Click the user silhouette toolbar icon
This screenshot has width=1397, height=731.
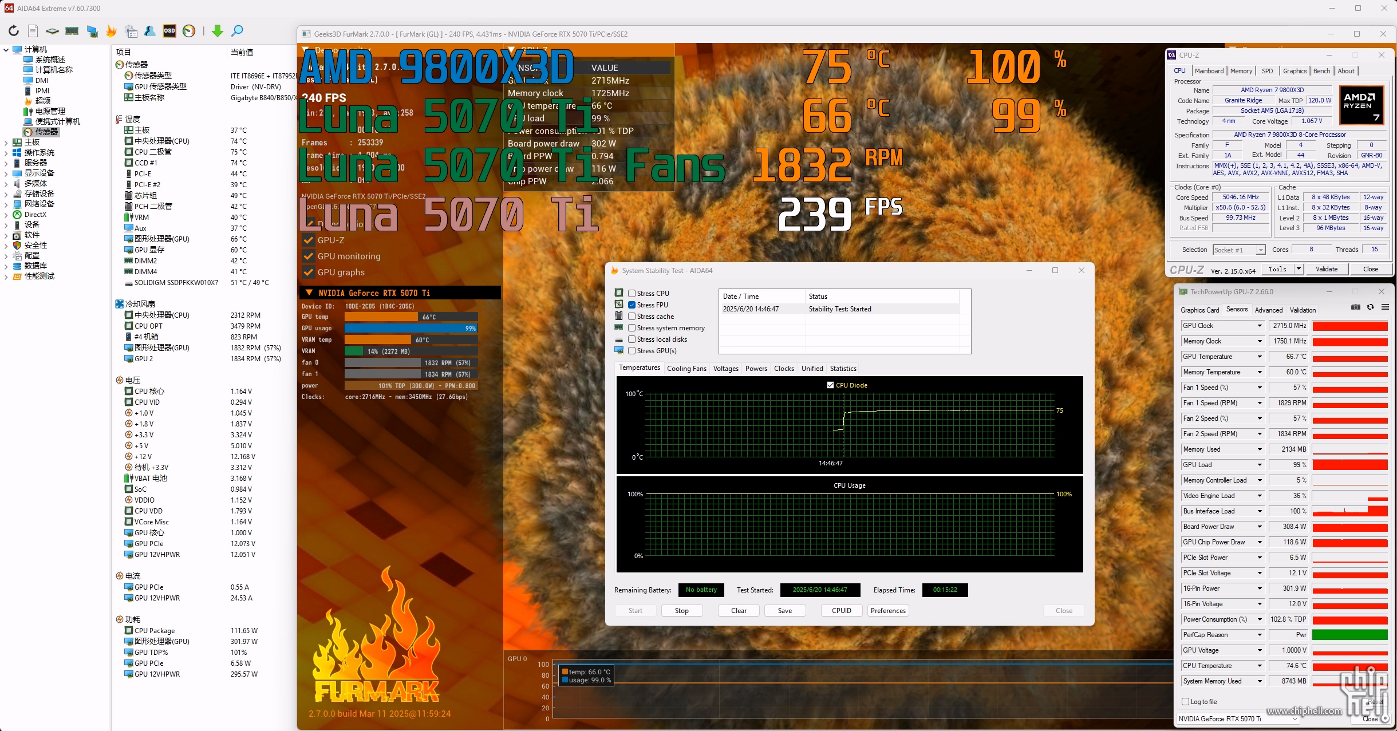(150, 31)
